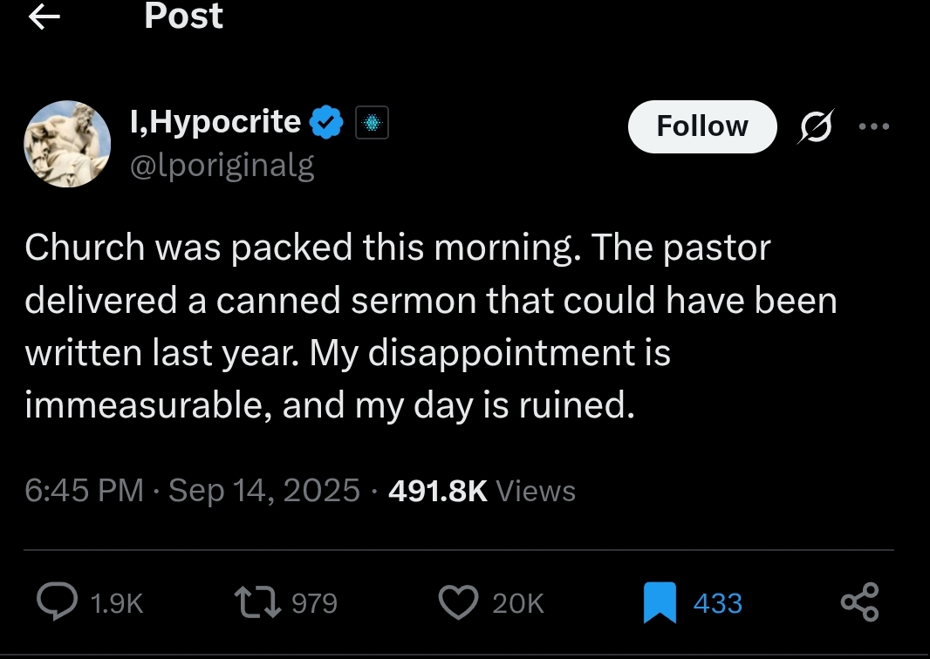The image size is (930, 659).
Task: Click the 6:45 PM timestamp
Action: point(84,491)
